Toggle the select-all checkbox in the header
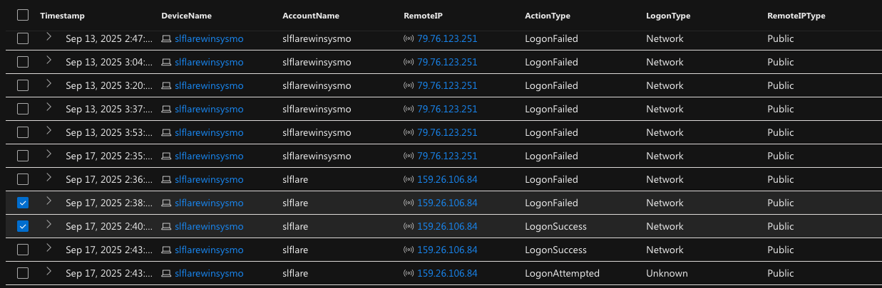This screenshot has height=288, width=882. pos(23,15)
